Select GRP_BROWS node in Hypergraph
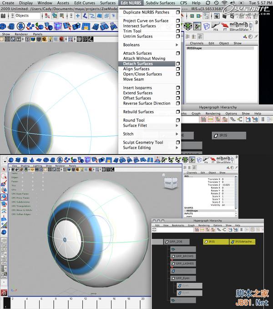 183,256
